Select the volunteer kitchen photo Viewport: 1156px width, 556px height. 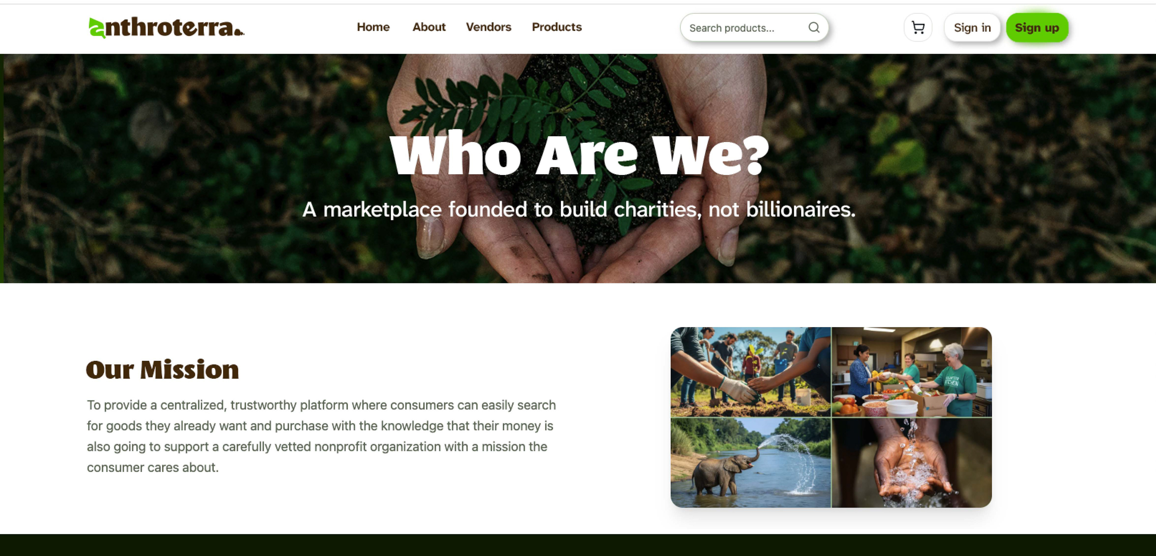coord(912,372)
